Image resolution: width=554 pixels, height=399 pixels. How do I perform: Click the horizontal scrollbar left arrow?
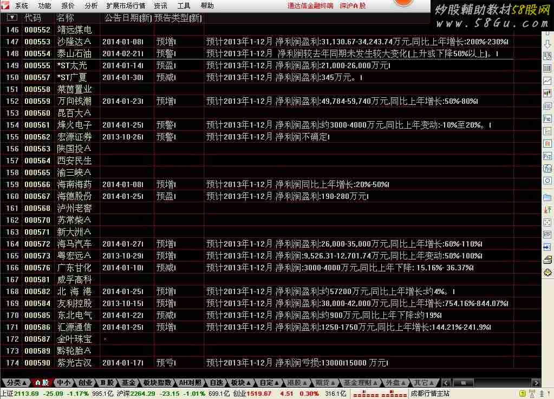446,383
